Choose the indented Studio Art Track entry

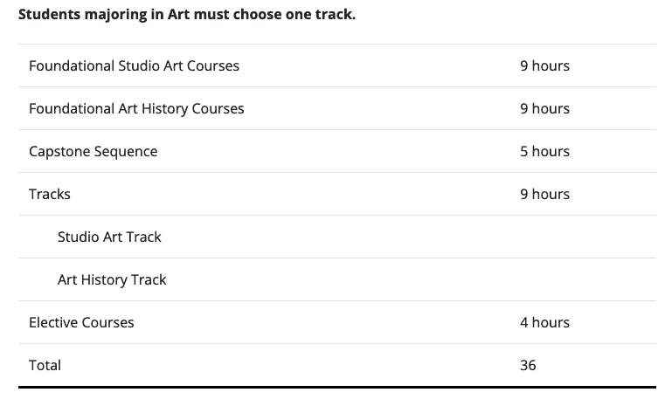(109, 237)
